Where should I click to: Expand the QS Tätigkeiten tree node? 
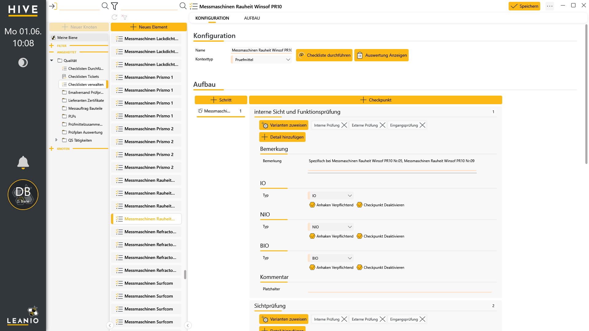pos(56,140)
